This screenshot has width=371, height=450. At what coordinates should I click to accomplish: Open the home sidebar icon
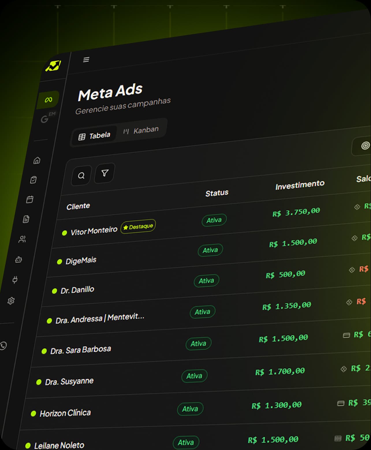tap(37, 160)
